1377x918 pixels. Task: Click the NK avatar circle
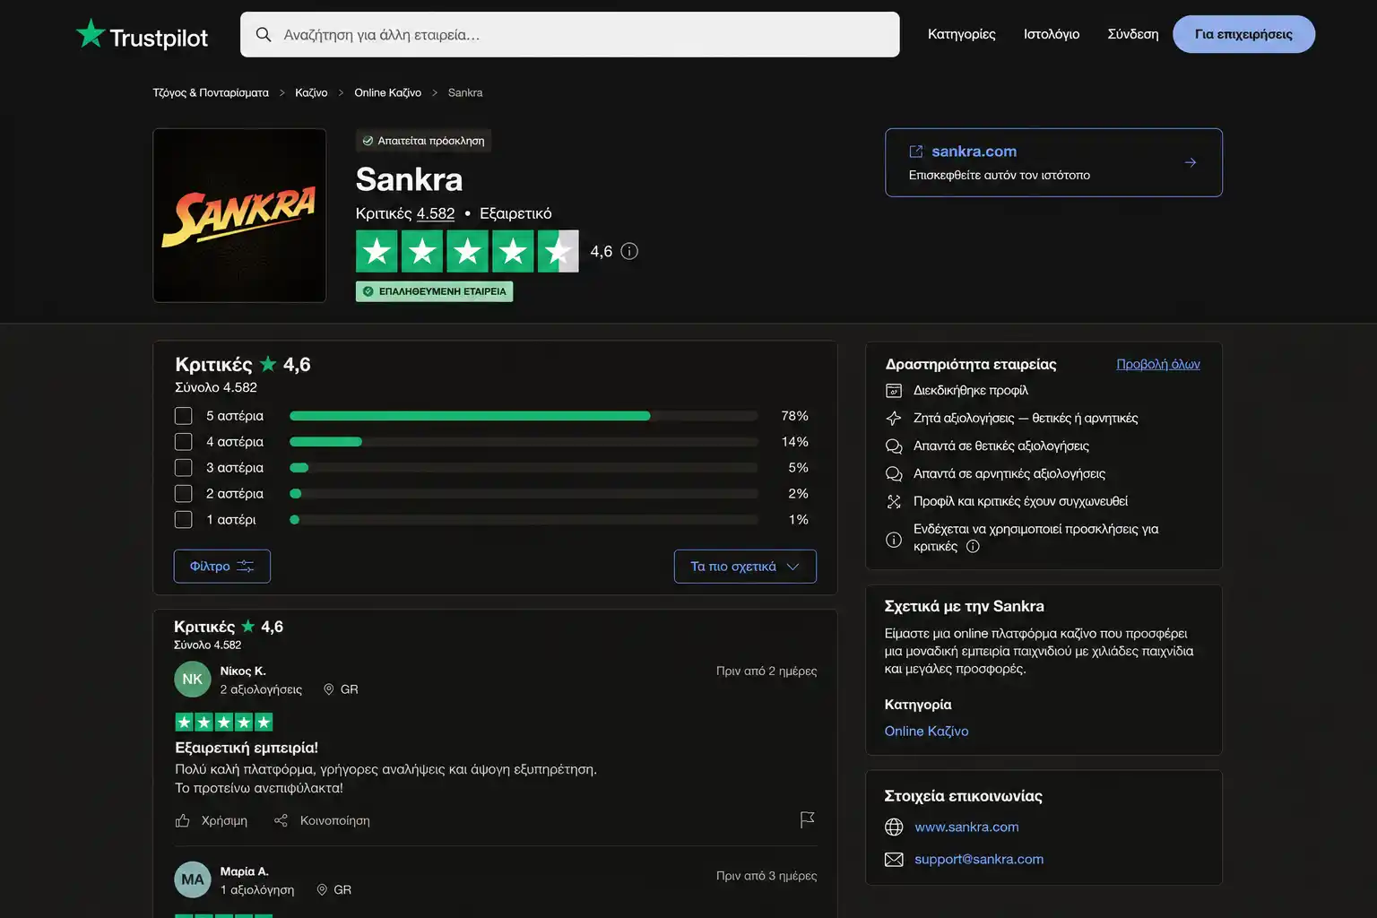[x=193, y=680]
